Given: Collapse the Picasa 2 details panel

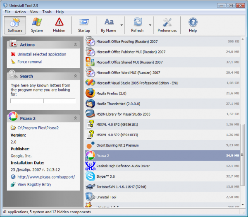Looking at the screenshot, I should (x=75, y=118).
